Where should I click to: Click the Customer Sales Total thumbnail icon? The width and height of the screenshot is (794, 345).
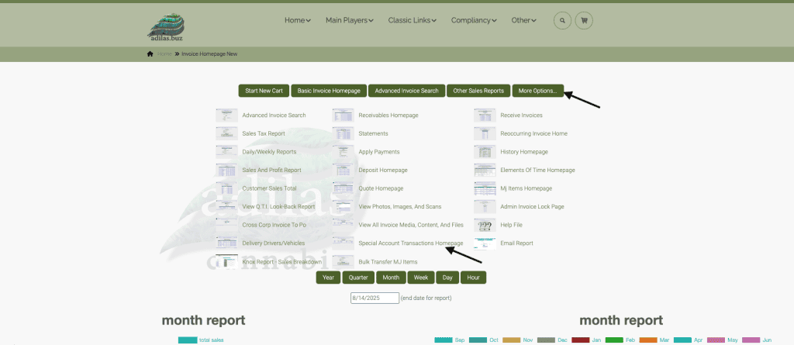click(226, 188)
